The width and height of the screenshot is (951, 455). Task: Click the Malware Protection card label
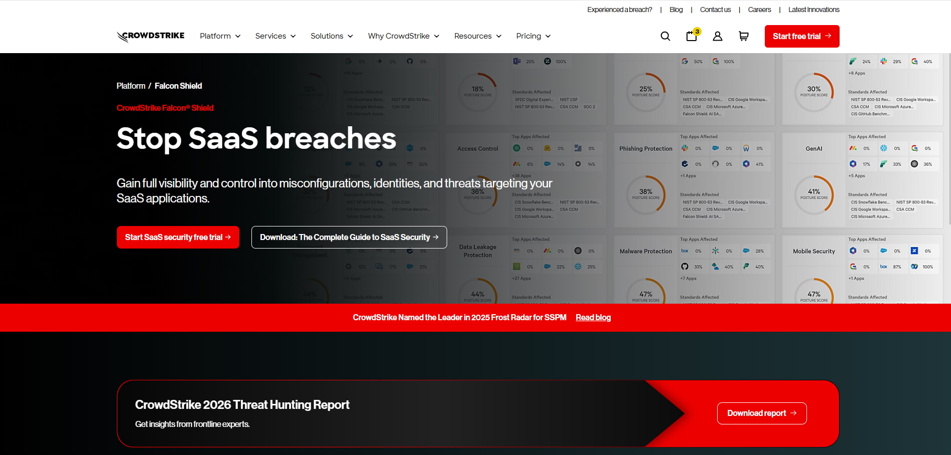pos(645,252)
